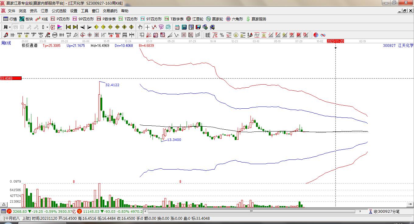Open the calculator tool
This screenshot has height=224, width=414.
184,27
